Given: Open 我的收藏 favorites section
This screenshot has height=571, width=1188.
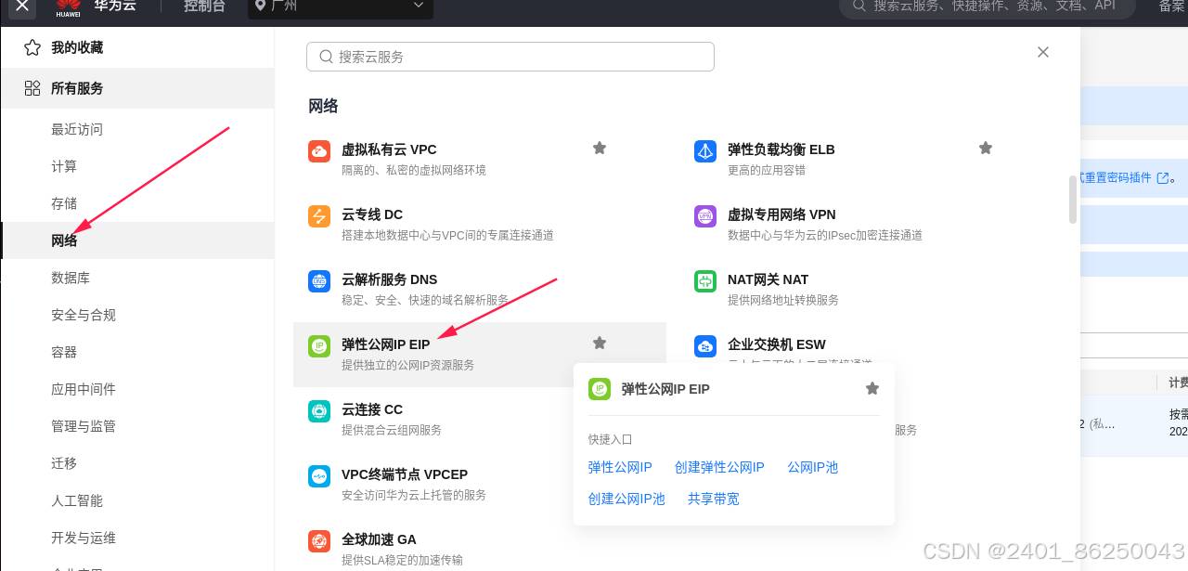Looking at the screenshot, I should tap(137, 47).
